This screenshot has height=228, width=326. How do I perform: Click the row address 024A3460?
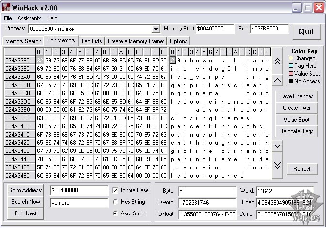(20, 176)
